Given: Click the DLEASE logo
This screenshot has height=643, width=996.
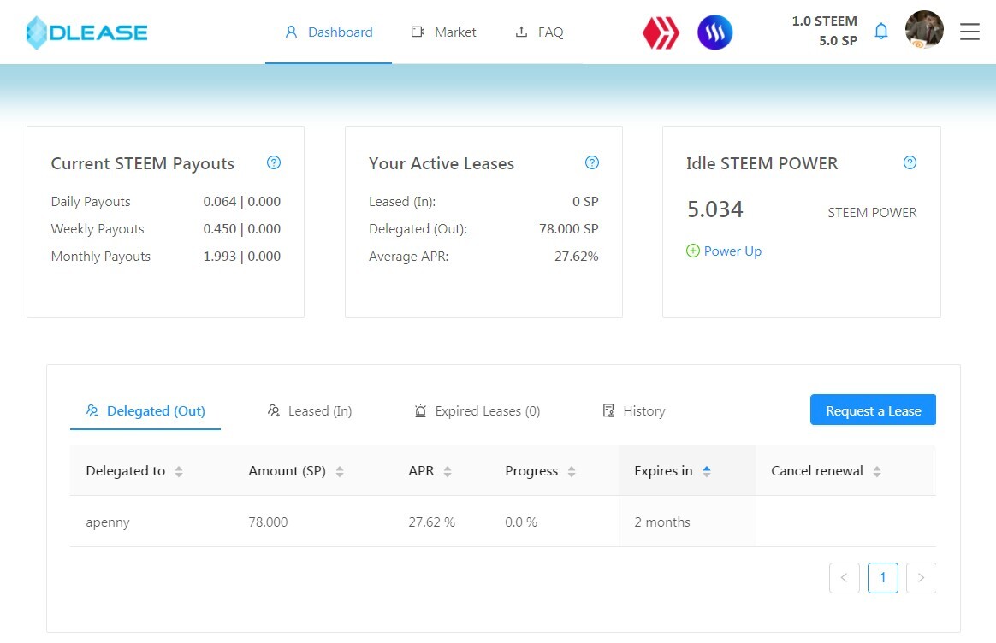Looking at the screenshot, I should [86, 32].
